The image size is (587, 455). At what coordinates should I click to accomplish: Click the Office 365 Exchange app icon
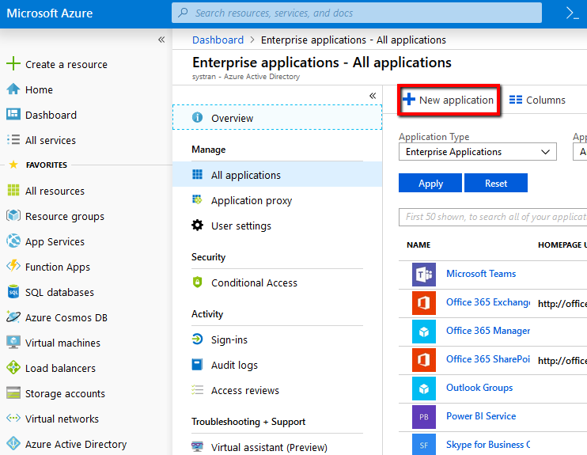(x=424, y=303)
